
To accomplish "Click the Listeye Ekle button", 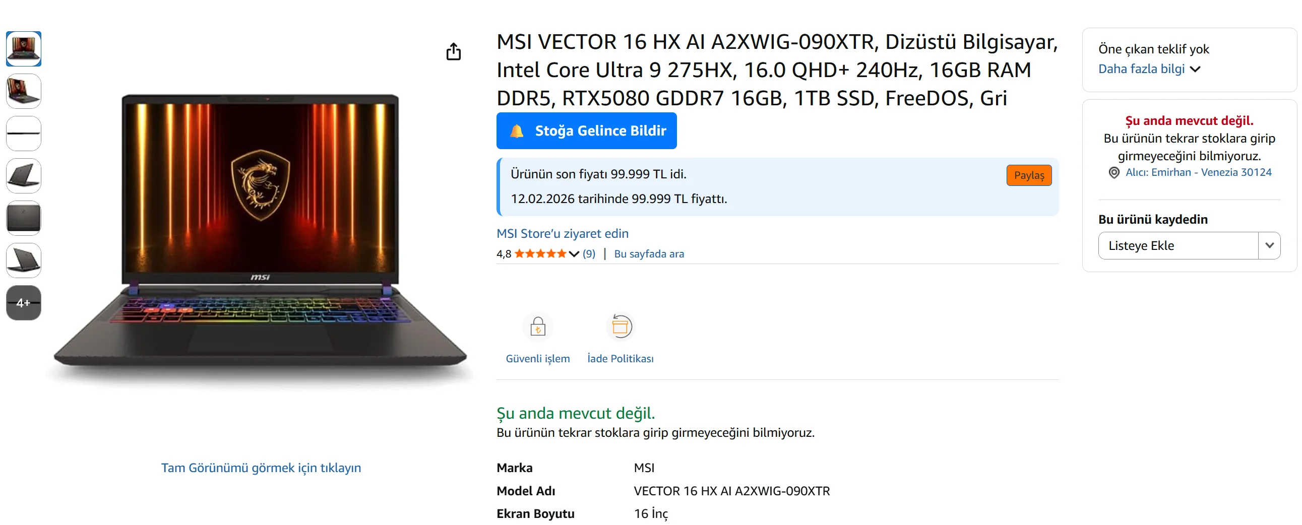I will (1177, 245).
